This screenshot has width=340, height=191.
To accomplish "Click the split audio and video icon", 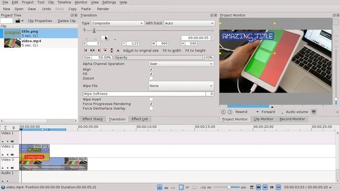I will 251,187.
